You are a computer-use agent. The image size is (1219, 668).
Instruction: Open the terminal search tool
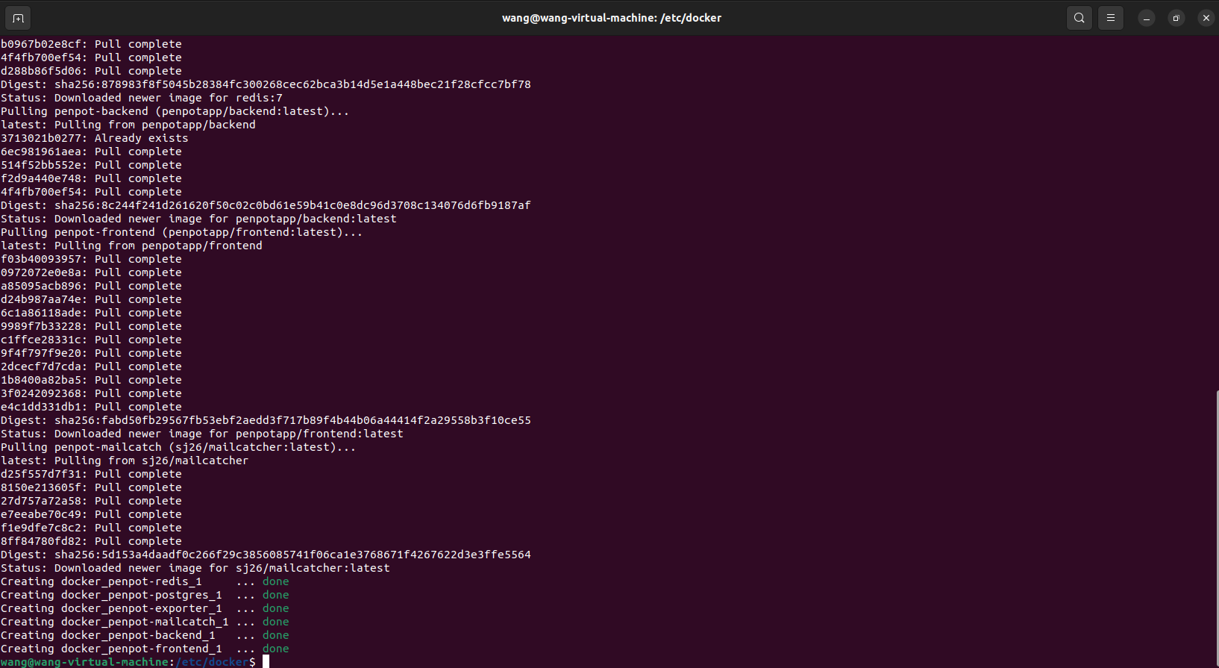click(x=1079, y=18)
